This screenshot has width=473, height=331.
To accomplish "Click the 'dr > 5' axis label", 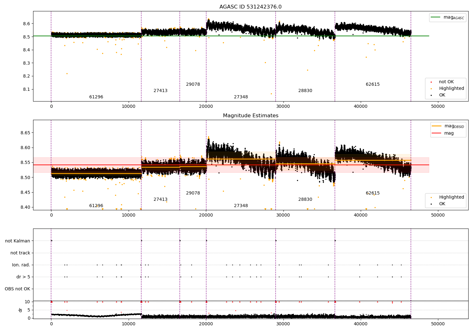I will point(23,277).
